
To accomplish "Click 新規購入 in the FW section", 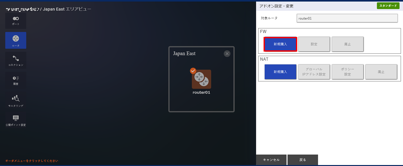I will point(280,44).
